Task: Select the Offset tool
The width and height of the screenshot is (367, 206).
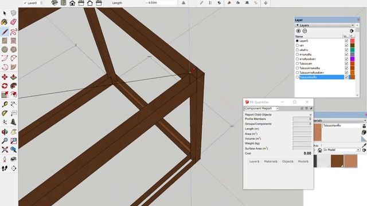Action: pyautogui.click(x=14, y=94)
